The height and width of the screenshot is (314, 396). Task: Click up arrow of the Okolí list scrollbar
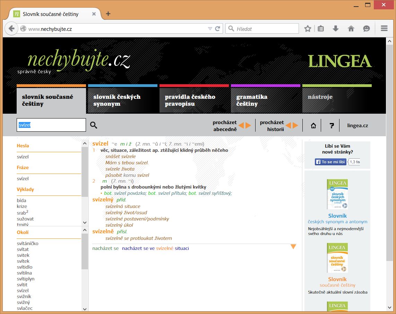(x=85, y=230)
